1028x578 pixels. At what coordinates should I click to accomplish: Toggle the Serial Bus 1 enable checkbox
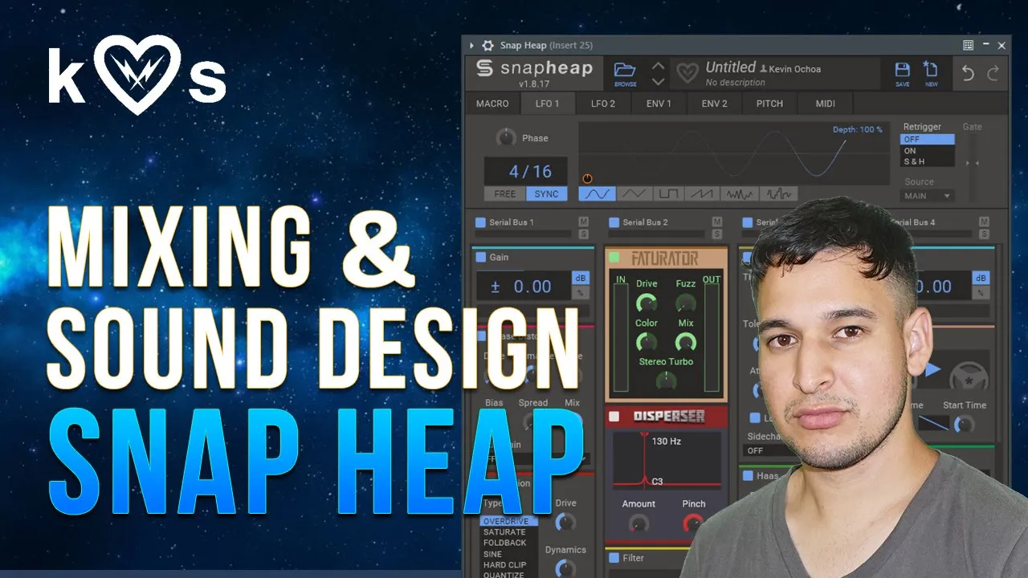480,222
